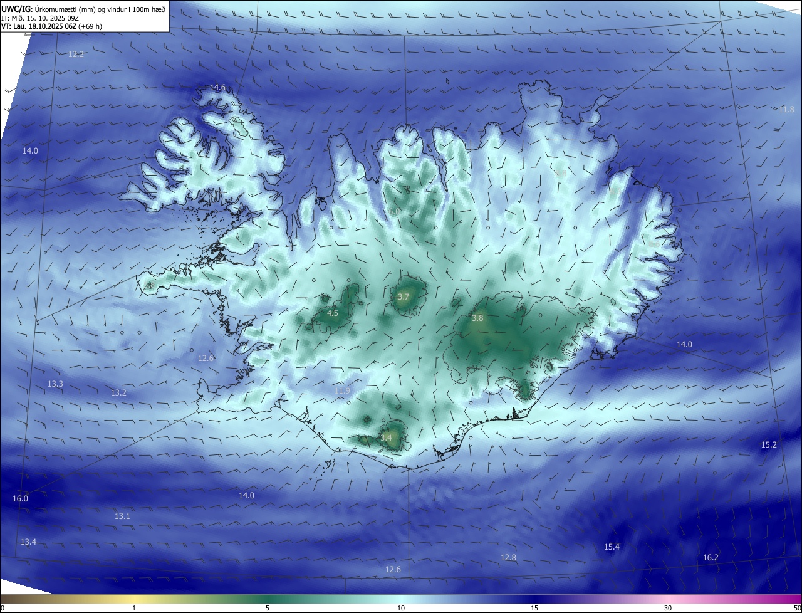This screenshot has height=613, width=802.
Task: Click the 4.5 value on the glacier
Action: click(333, 313)
